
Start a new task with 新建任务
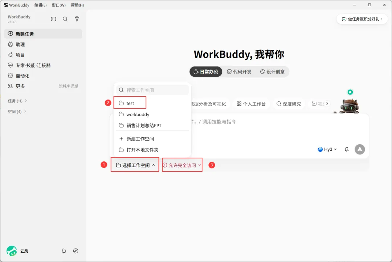pyautogui.click(x=43, y=34)
